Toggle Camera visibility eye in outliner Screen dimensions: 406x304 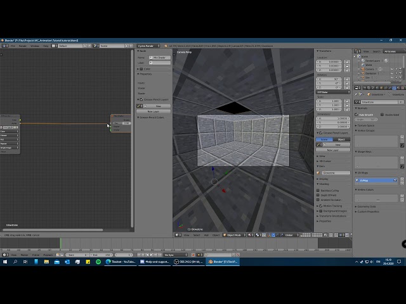click(392, 69)
